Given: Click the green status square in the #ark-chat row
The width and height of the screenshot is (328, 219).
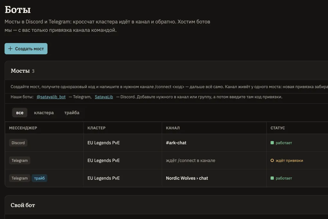Looking at the screenshot, I should pyautogui.click(x=272, y=143).
